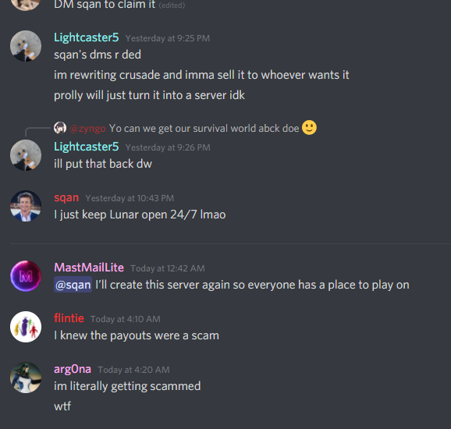The width and height of the screenshot is (451, 429).
Task: Open Lightcaster5's avatar on 9:25 PM message
Action: (26, 46)
